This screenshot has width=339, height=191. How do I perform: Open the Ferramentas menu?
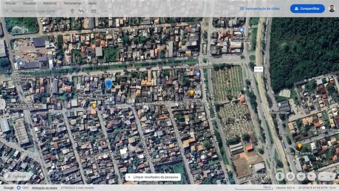pyautogui.click(x=73, y=3)
